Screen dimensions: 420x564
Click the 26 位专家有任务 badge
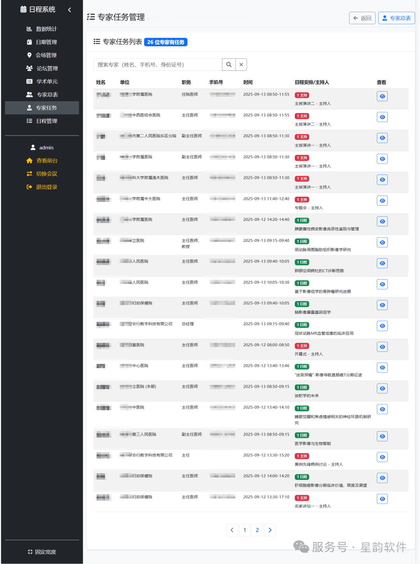pyautogui.click(x=166, y=42)
